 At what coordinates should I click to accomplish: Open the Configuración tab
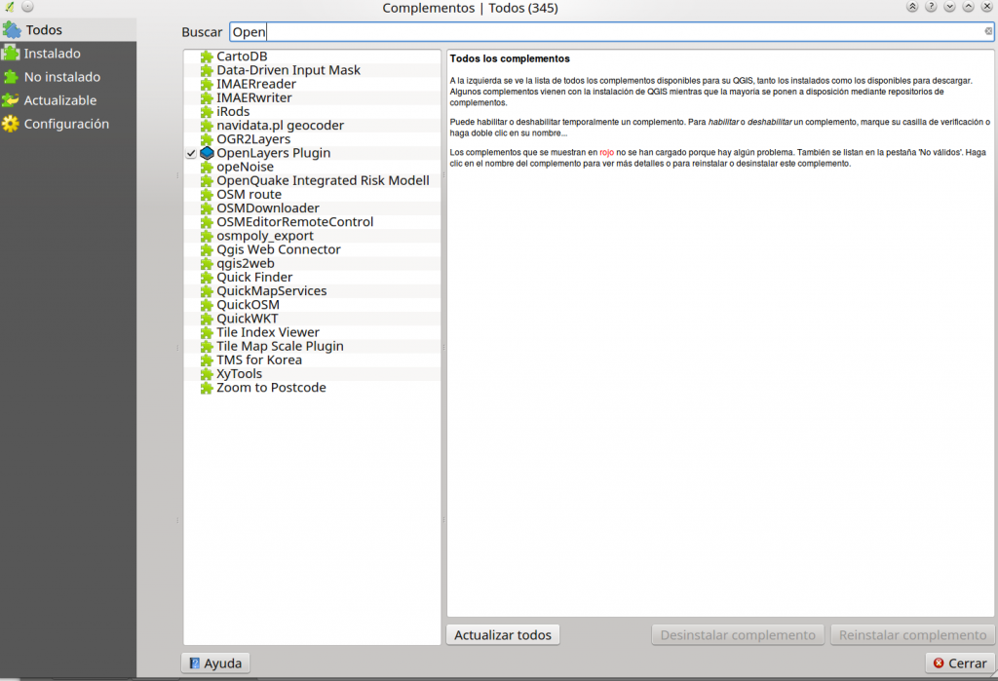click(x=68, y=124)
